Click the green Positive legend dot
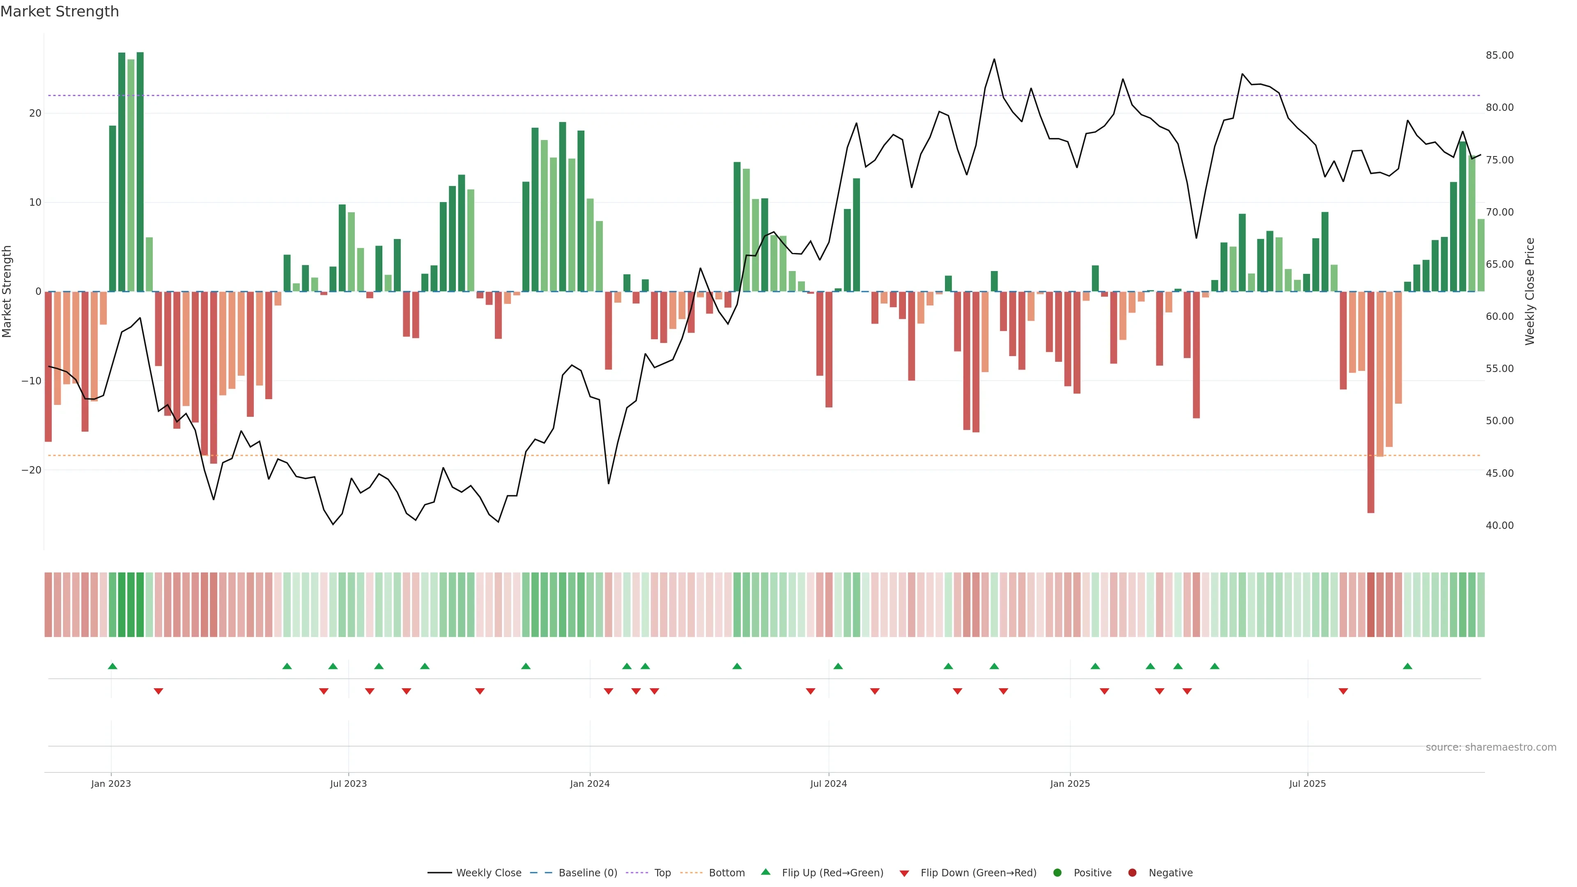The image size is (1577, 887). [1057, 873]
